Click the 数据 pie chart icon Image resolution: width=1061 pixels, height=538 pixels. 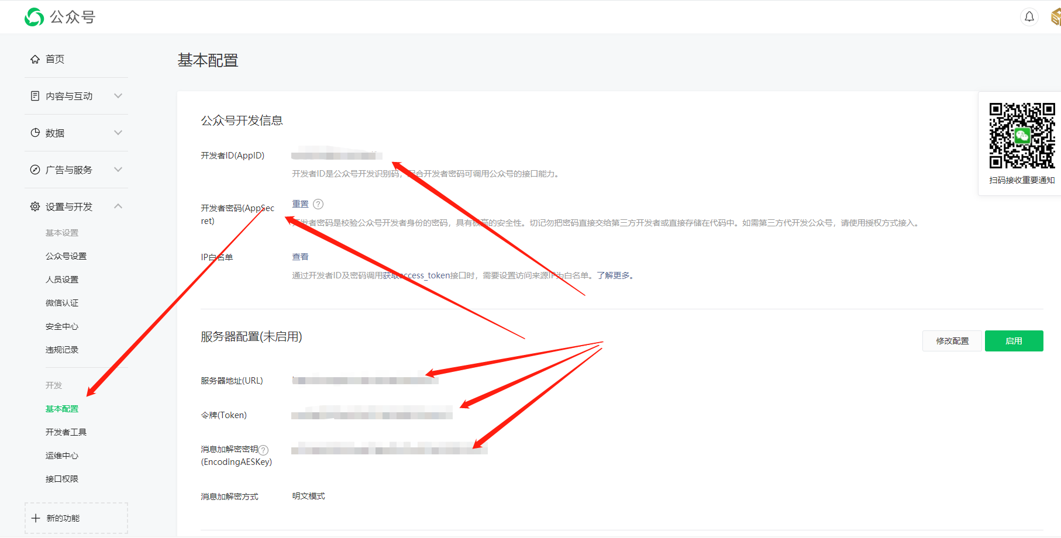(35, 133)
